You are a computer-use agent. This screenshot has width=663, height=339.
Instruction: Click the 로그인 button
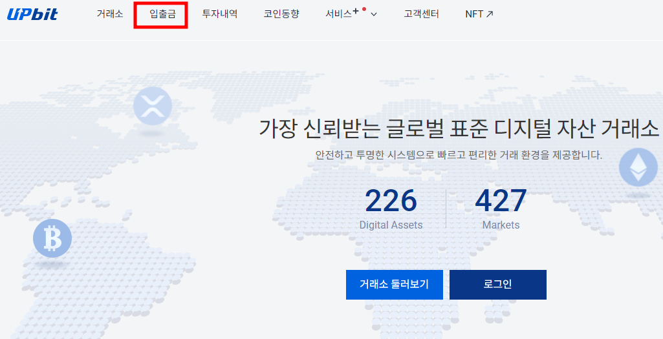[497, 285]
